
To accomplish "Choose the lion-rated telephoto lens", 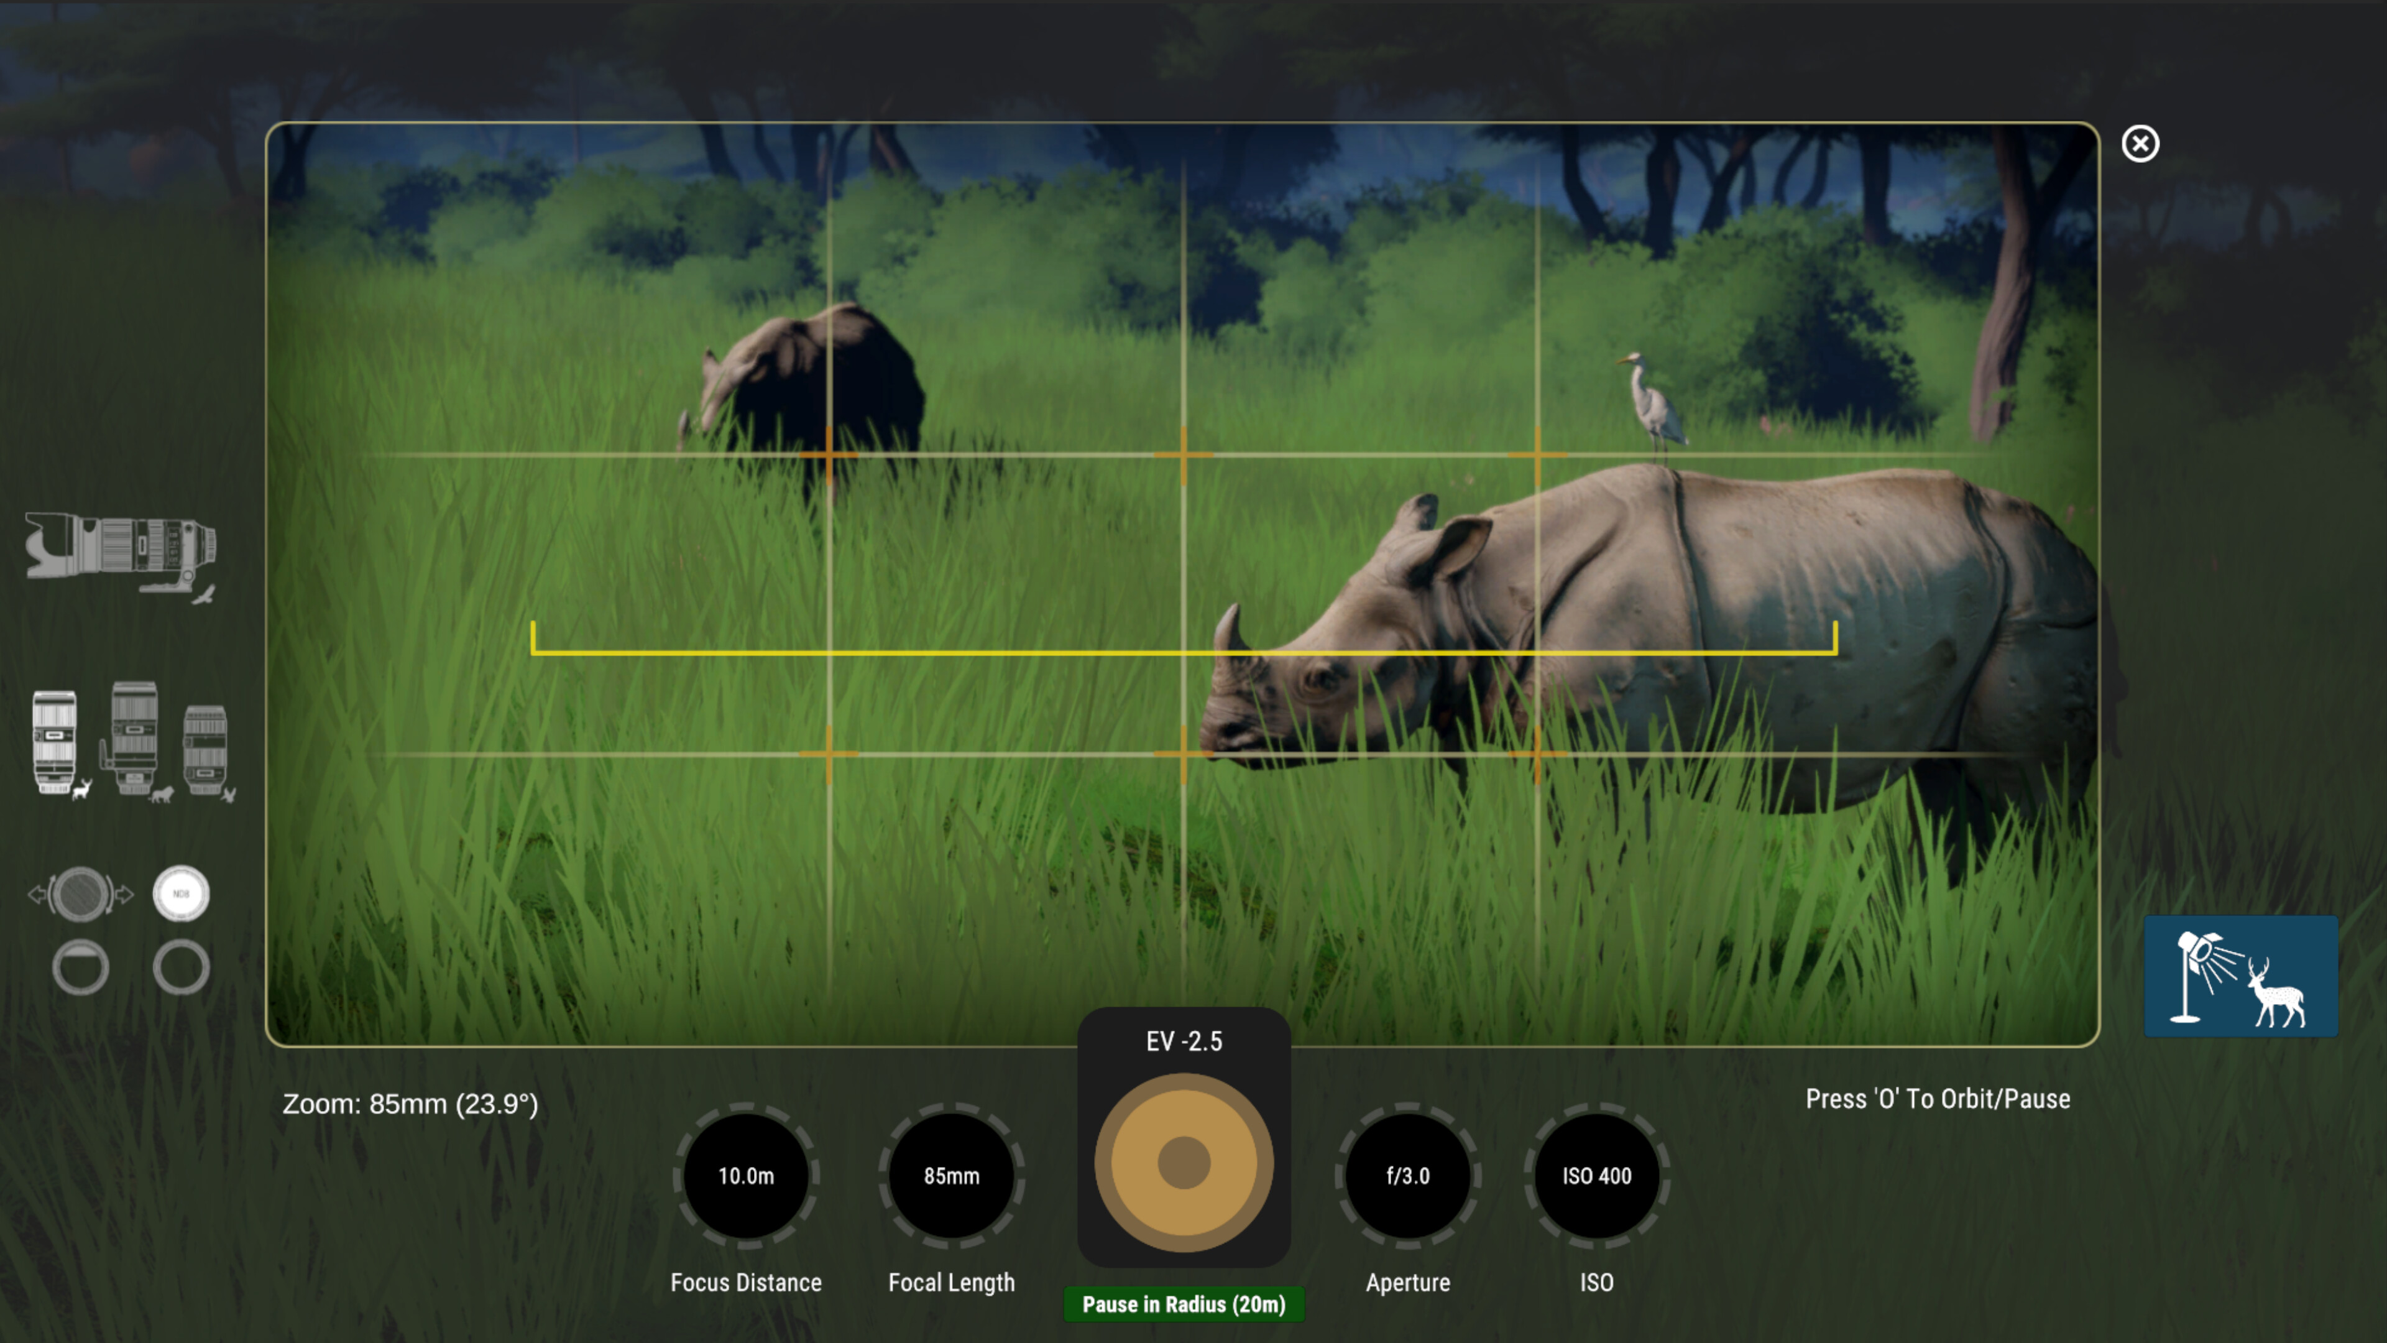I will (134, 737).
